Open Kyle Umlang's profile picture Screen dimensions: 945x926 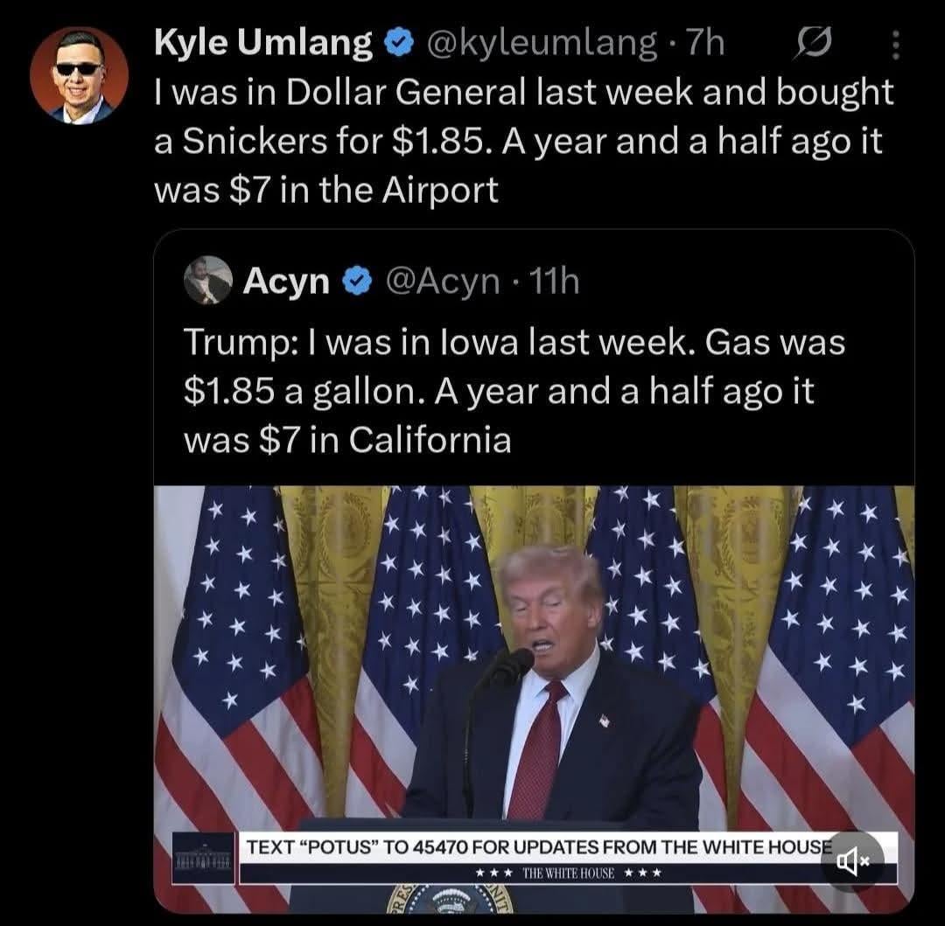pyautogui.click(x=80, y=75)
